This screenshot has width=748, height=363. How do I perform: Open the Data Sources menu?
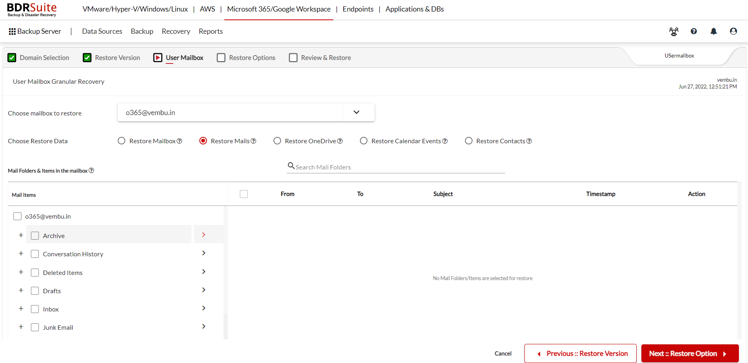(x=102, y=31)
